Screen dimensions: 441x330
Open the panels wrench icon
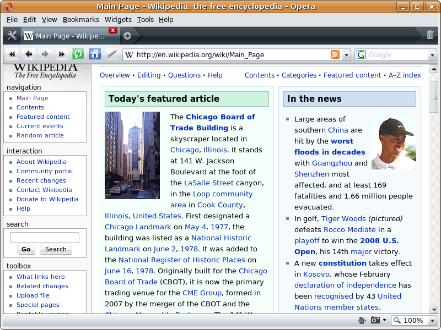[12, 36]
